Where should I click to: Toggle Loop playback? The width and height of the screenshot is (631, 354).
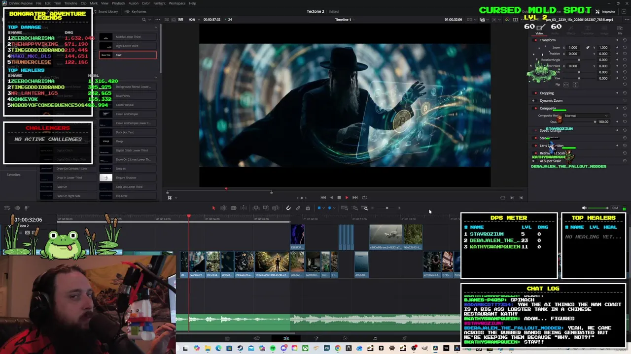coord(364,198)
